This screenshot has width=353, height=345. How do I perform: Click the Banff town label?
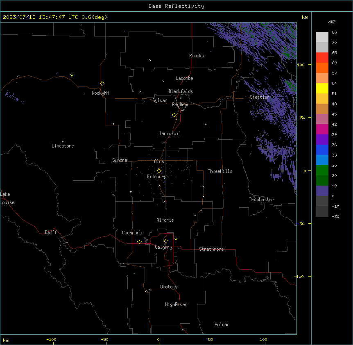click(x=51, y=232)
